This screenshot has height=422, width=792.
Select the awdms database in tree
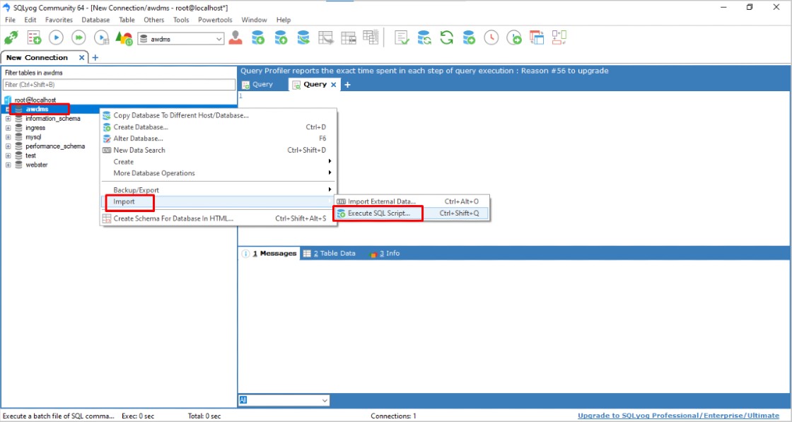point(37,109)
